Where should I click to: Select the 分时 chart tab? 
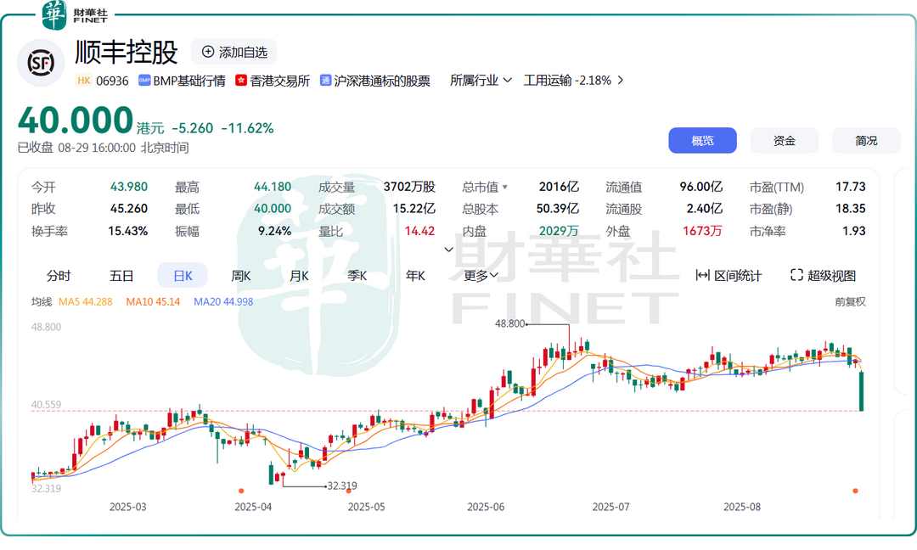coord(59,275)
